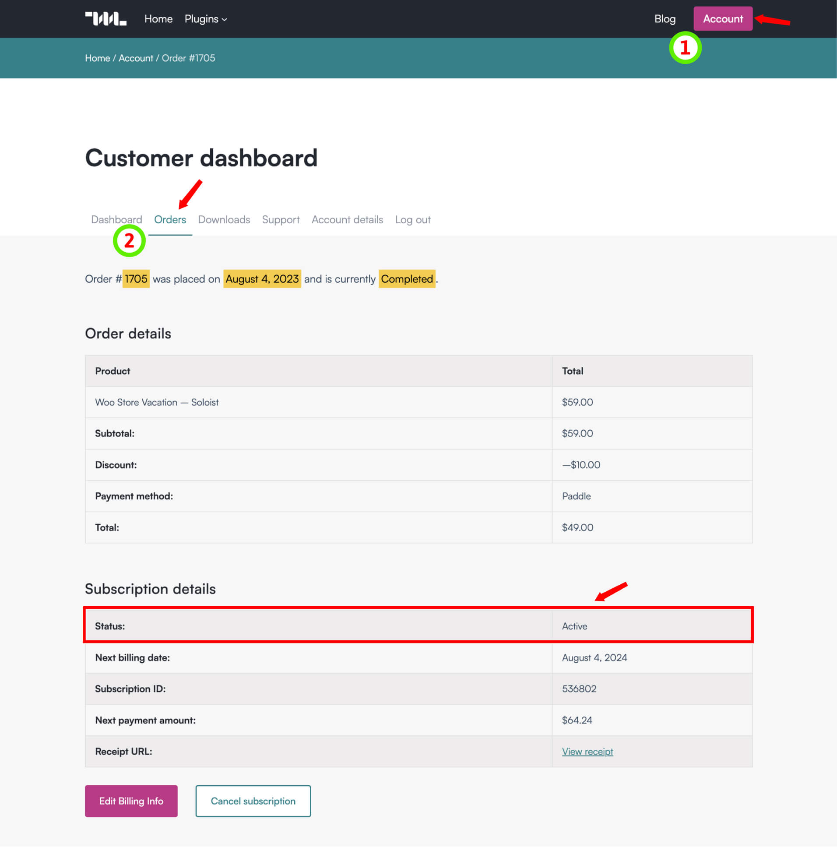Select the Orders tab
Image resolution: width=837 pixels, height=847 pixels.
coord(170,220)
